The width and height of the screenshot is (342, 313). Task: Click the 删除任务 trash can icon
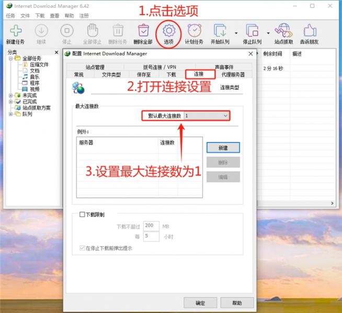[118, 30]
